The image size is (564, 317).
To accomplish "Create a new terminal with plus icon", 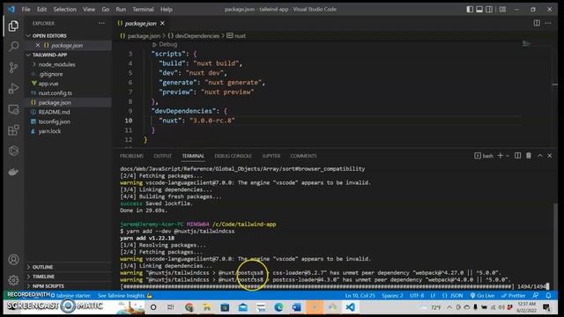I will tap(500, 156).
